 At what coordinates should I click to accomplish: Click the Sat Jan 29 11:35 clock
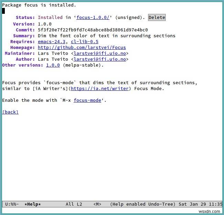200,204
